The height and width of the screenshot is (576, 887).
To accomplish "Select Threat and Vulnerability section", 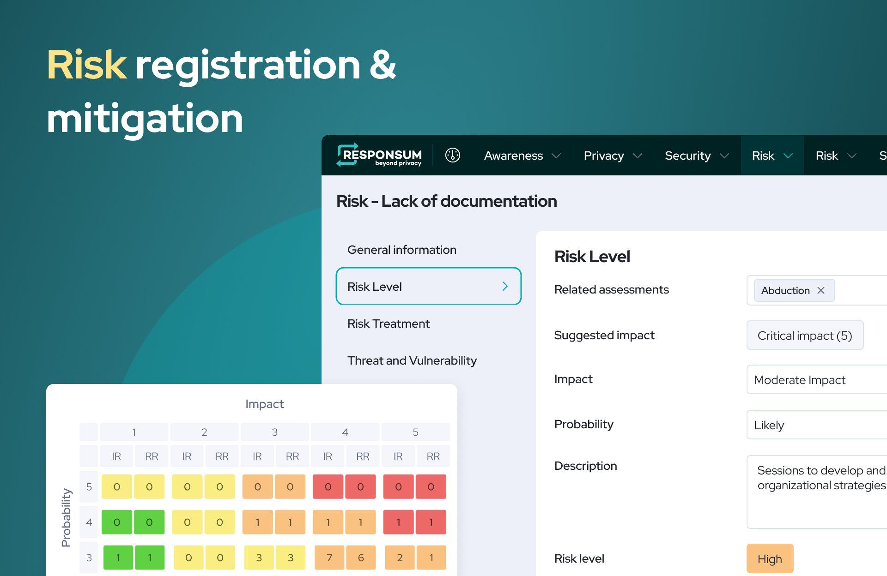I will [x=412, y=360].
